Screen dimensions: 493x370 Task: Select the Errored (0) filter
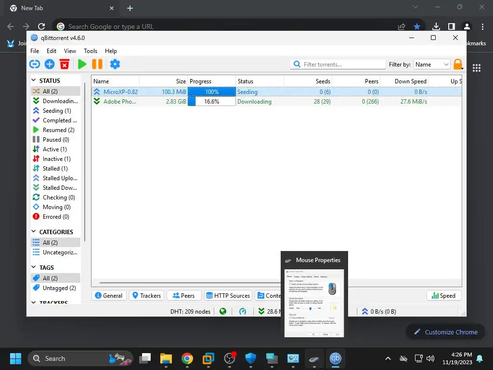click(x=56, y=217)
